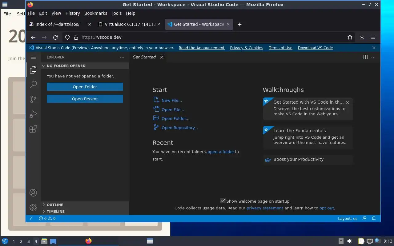The image size is (394, 246).
Task: Click Layout: us in status bar
Action: [x=348, y=218]
